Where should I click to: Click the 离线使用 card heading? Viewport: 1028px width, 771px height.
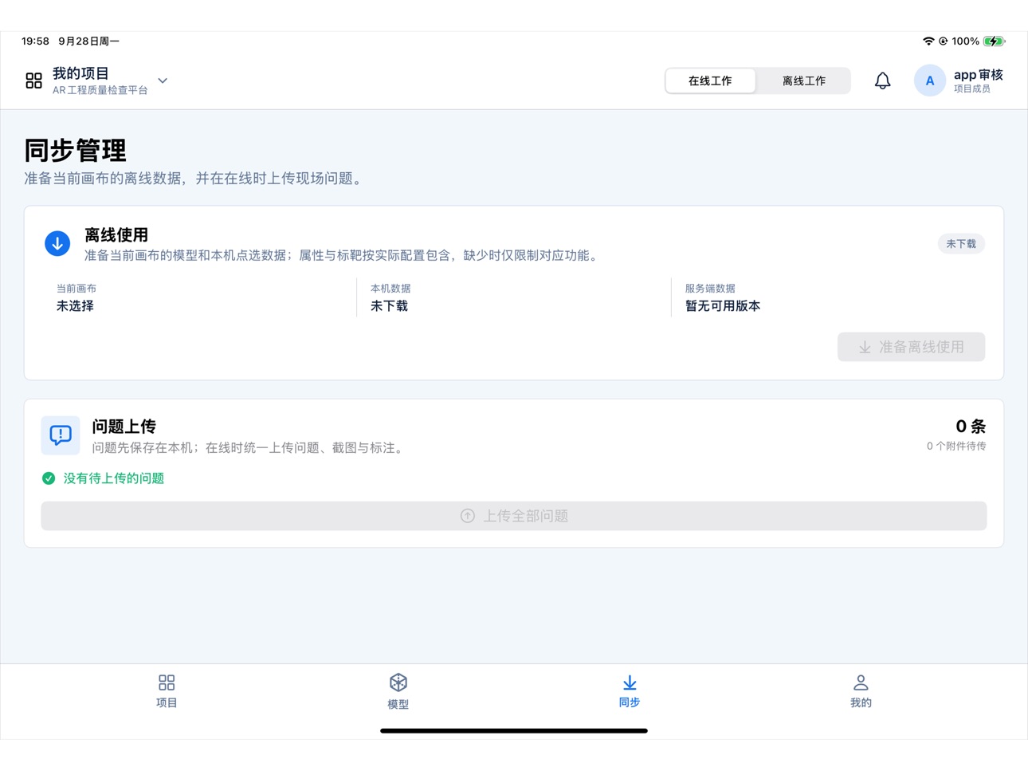coord(116,235)
